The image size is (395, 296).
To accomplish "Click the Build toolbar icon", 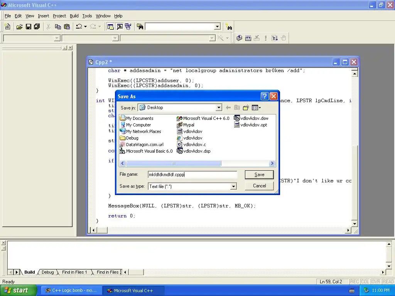I will [x=248, y=38].
